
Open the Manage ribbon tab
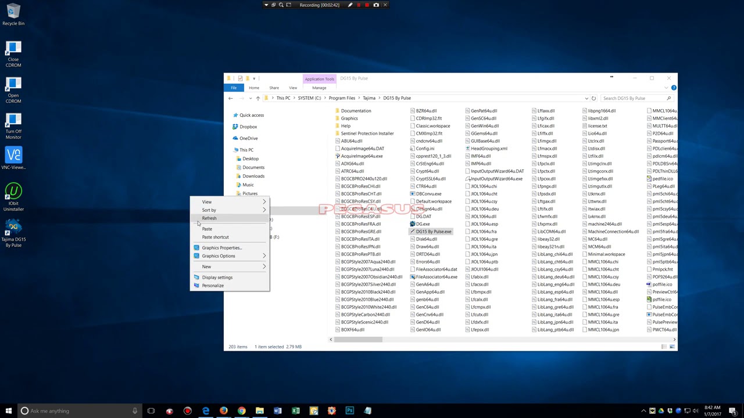[319, 88]
